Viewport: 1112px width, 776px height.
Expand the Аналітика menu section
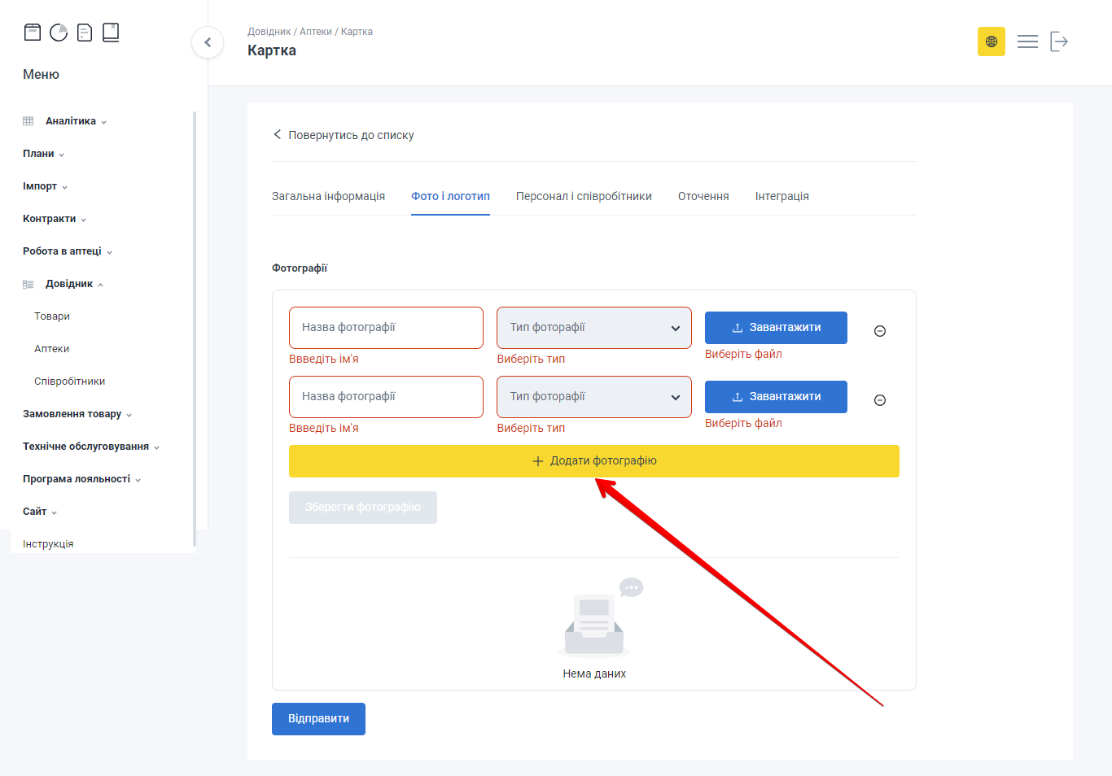(71, 121)
